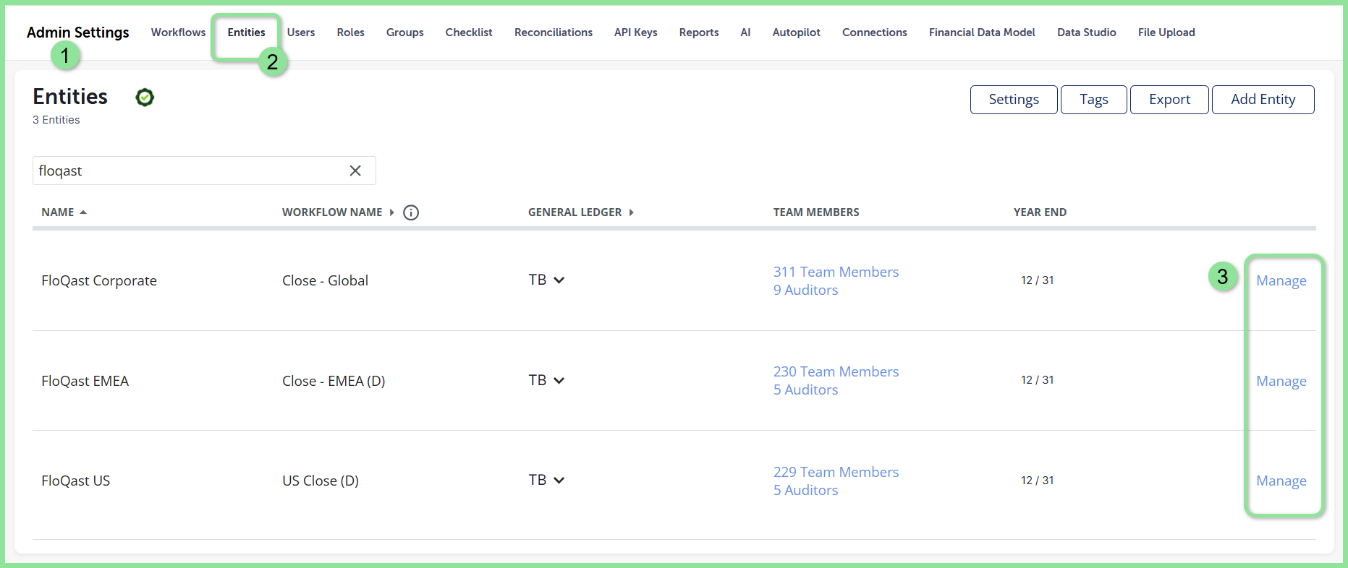Screen dimensions: 1348x568
Task: Expand the General Ledger column arrow
Action: [631, 212]
